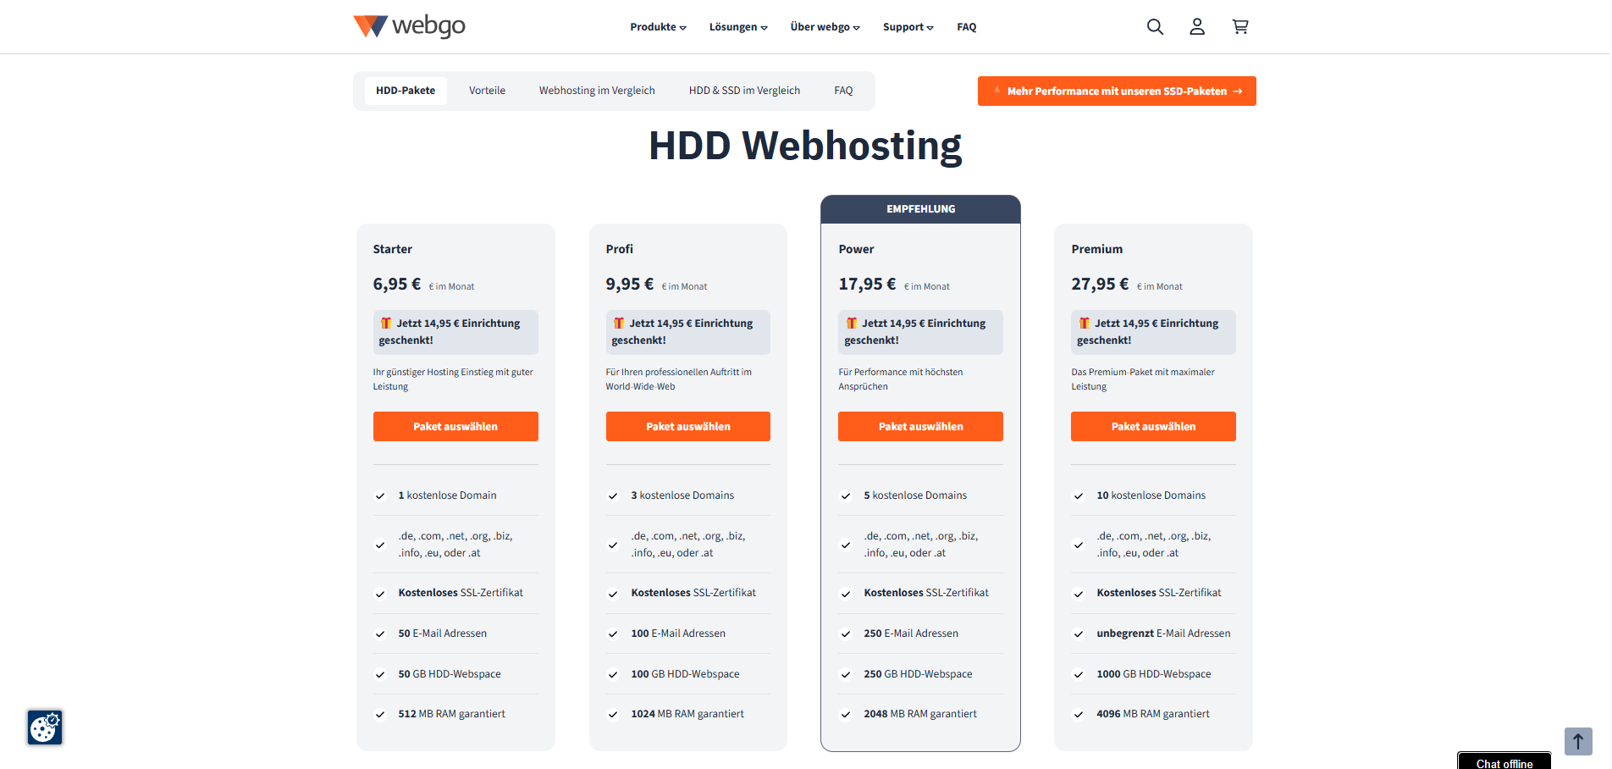Open the Chat offline widget

click(1504, 761)
